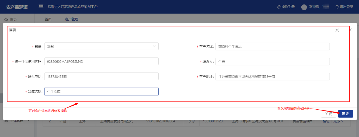359x137 pixels.
Task: Open the 省份 dropdown
Action: click(101, 46)
